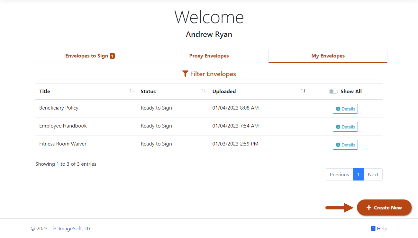
Task: Open the Envelopes to Sign tab
Action: coord(90,56)
